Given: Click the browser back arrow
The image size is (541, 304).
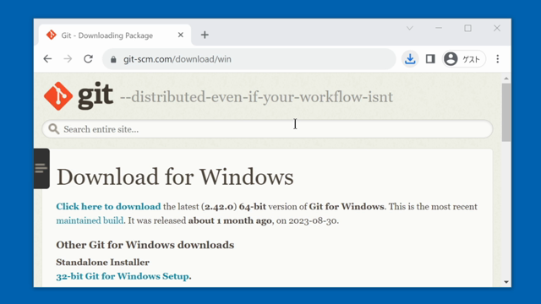Looking at the screenshot, I should tap(47, 59).
